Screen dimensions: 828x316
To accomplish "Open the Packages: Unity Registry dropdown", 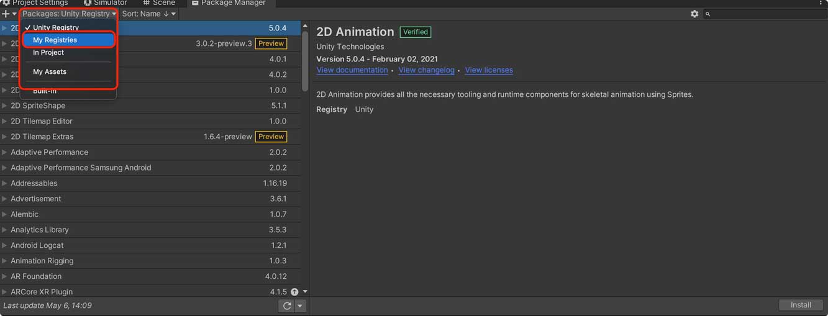I will click(69, 14).
